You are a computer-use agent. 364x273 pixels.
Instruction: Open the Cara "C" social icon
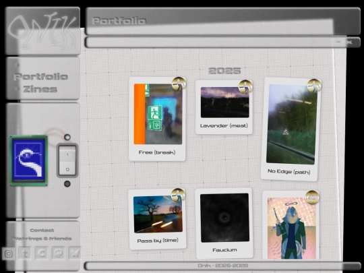pos(42,253)
